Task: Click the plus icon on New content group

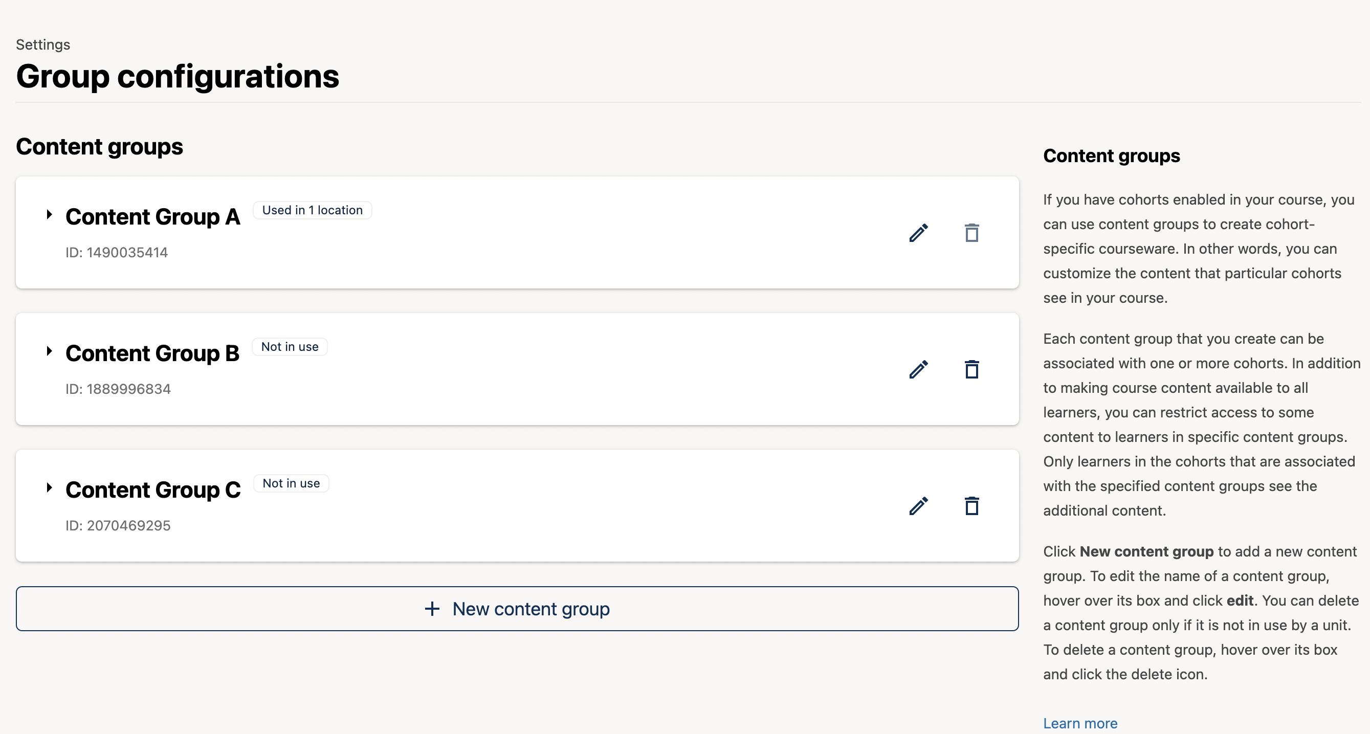Action: (x=431, y=609)
